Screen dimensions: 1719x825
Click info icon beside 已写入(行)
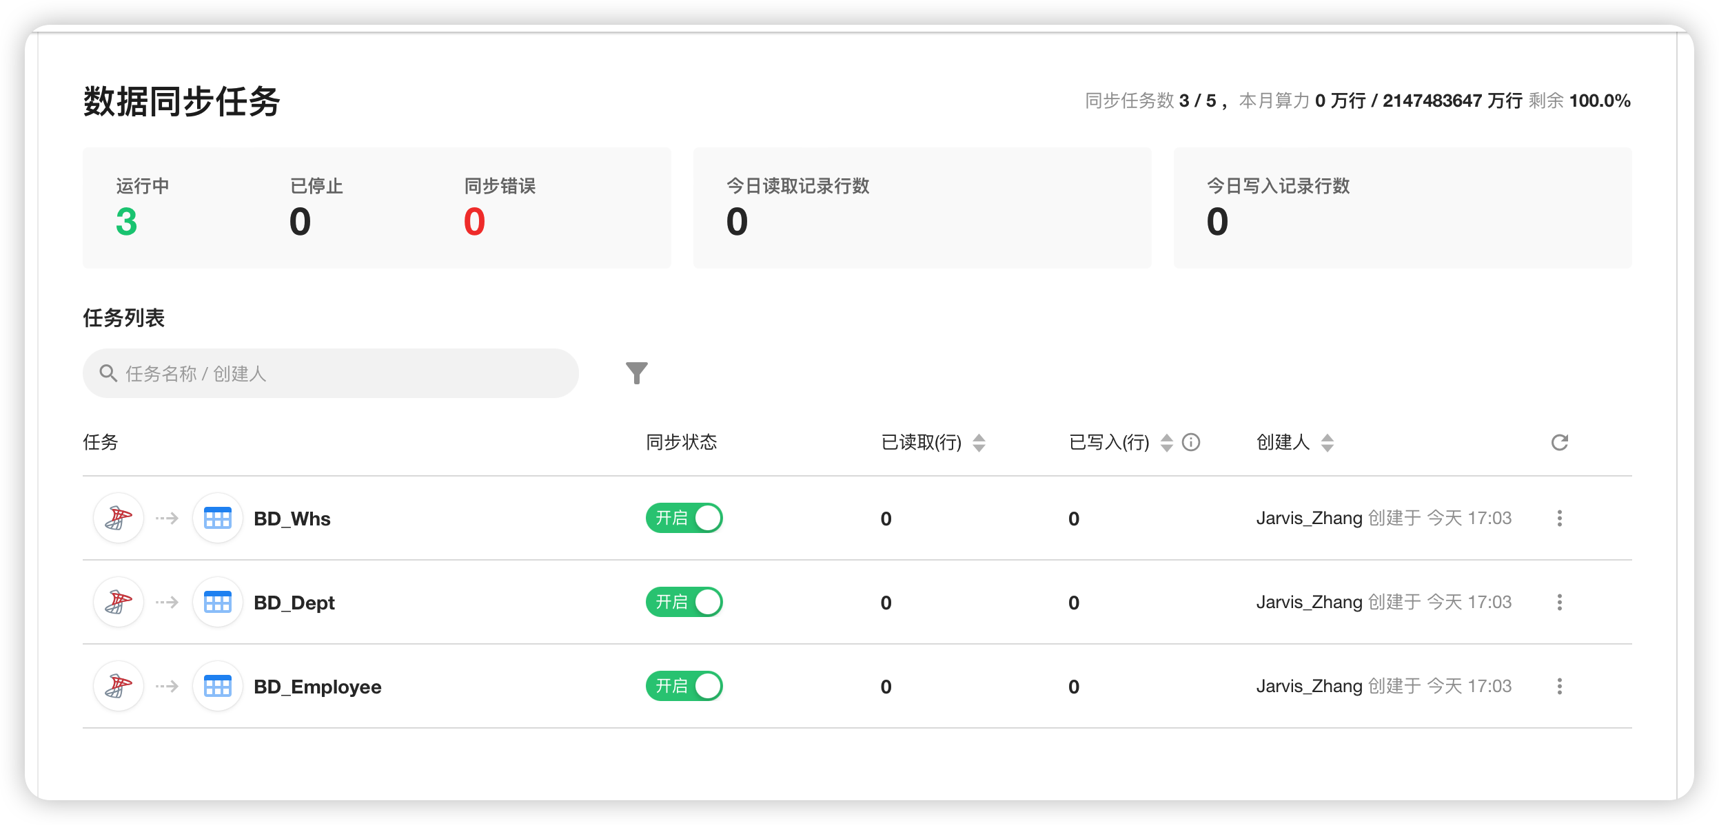pos(1191,442)
